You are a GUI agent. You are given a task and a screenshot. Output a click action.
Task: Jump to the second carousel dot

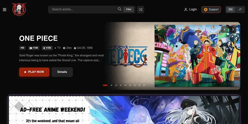pos(112,85)
